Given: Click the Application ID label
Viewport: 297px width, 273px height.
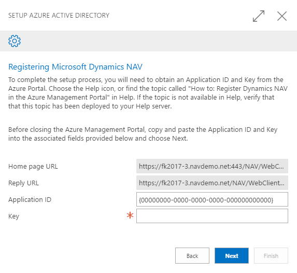Looking at the screenshot, I should 30,200.
